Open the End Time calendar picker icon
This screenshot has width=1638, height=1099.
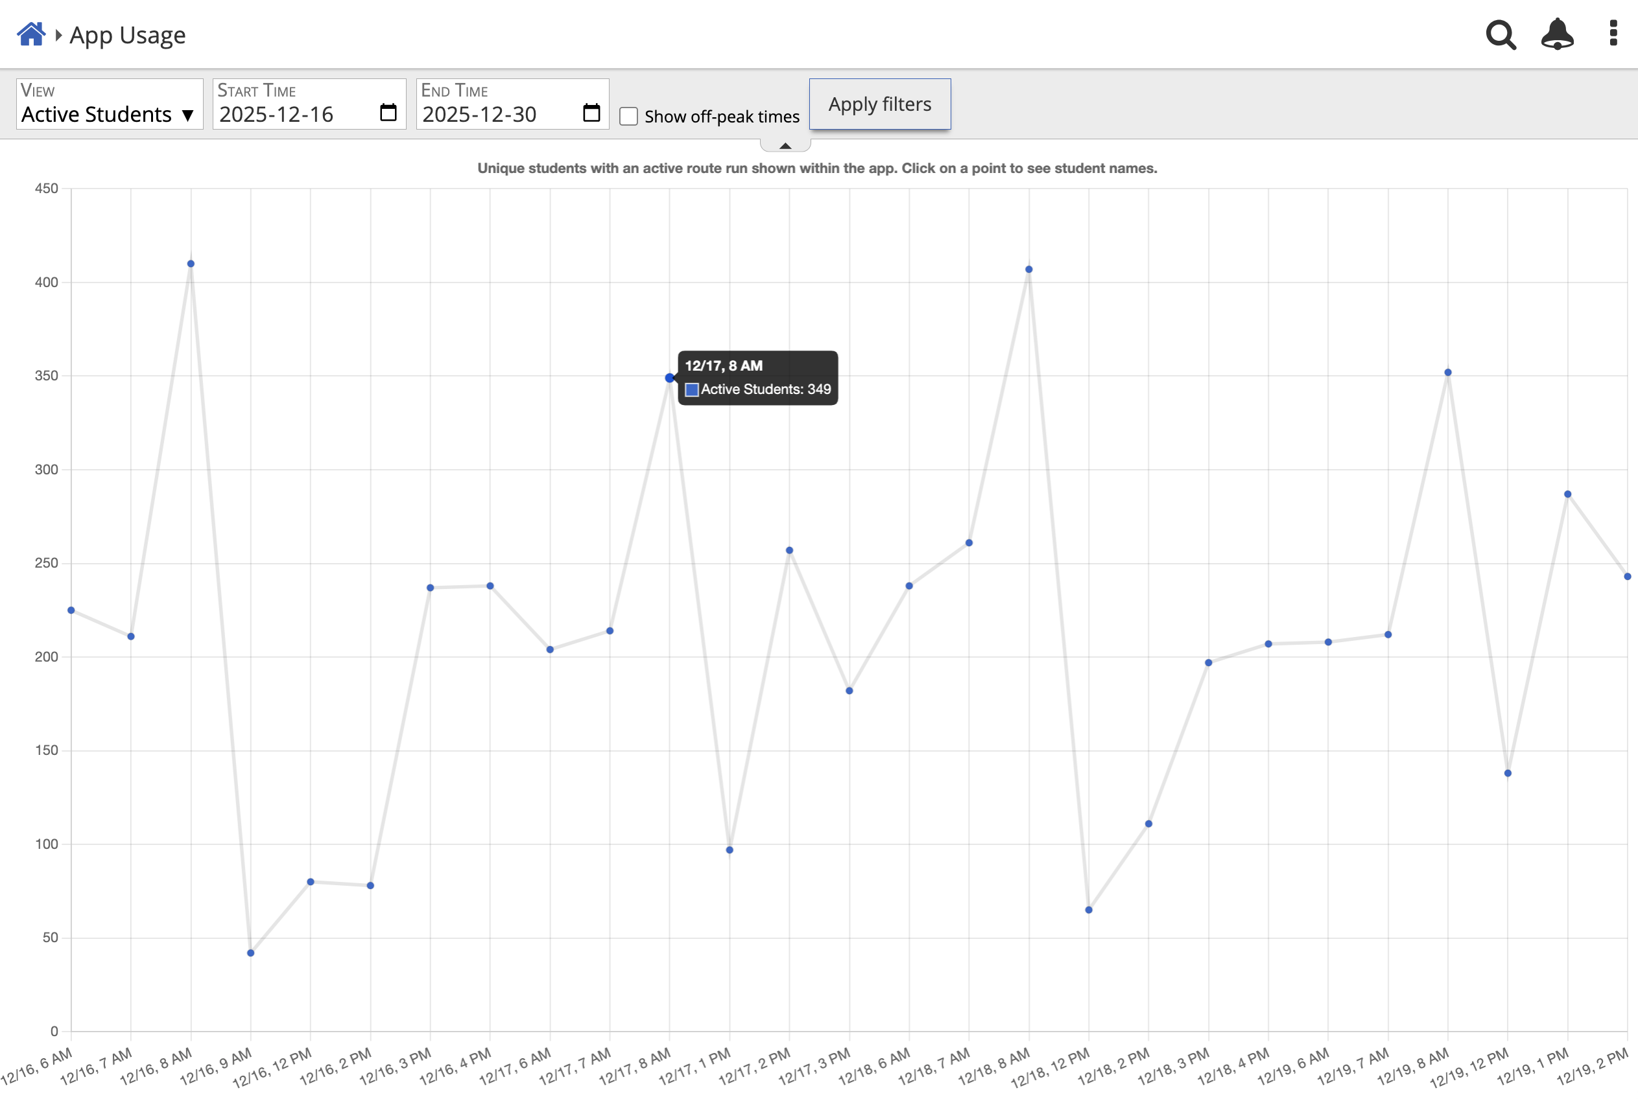coord(591,113)
